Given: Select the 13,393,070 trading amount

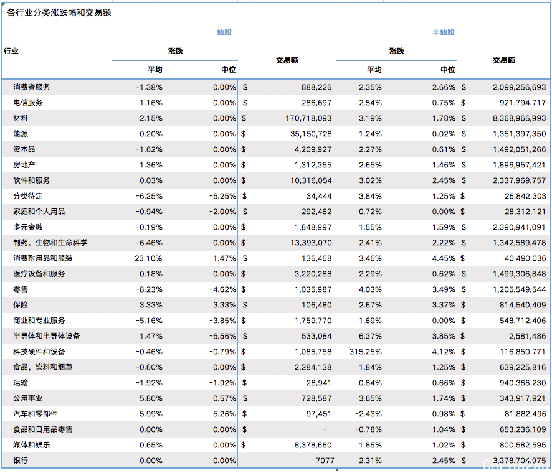Looking at the screenshot, I should point(311,243).
